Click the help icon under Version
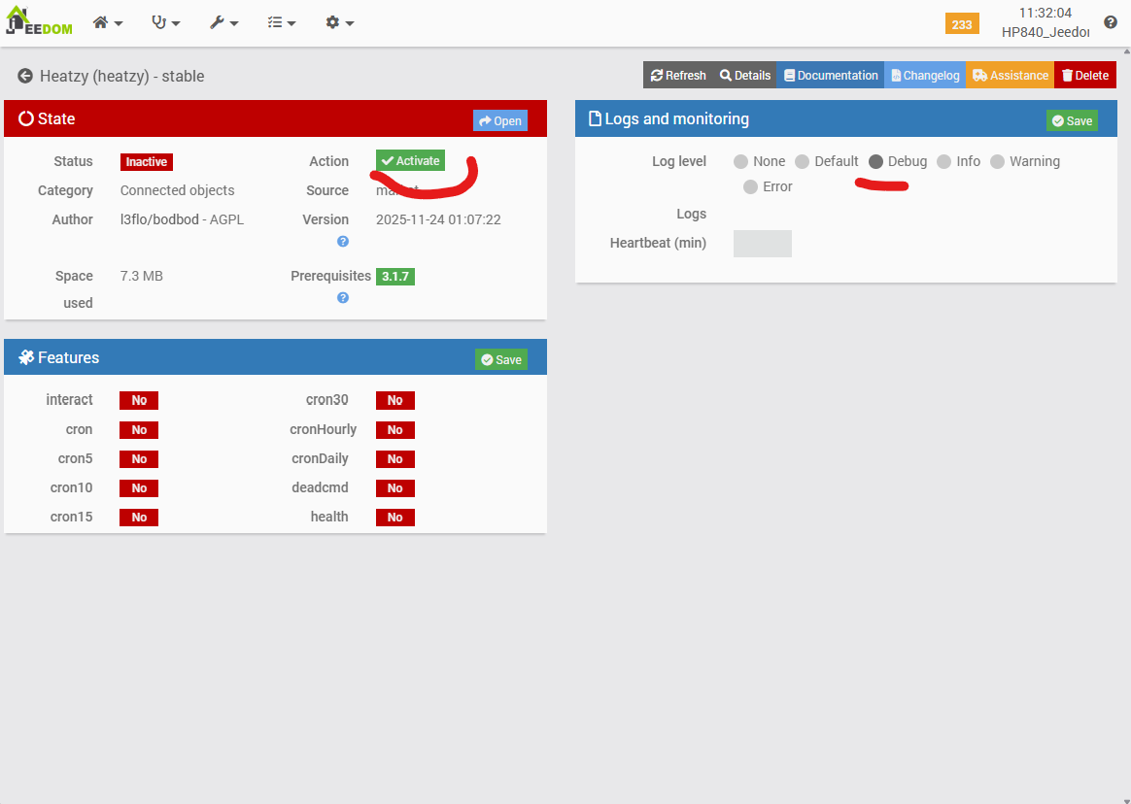This screenshot has height=804, width=1131. point(343,241)
